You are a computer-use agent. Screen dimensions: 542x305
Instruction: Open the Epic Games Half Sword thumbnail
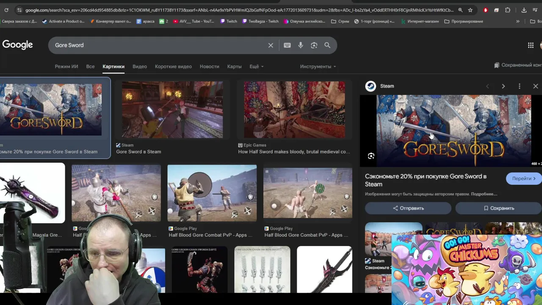coord(294,110)
